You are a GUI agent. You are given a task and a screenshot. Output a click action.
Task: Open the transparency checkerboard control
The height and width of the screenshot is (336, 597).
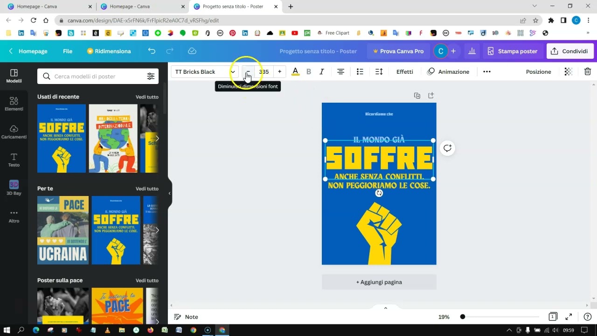coord(568,71)
